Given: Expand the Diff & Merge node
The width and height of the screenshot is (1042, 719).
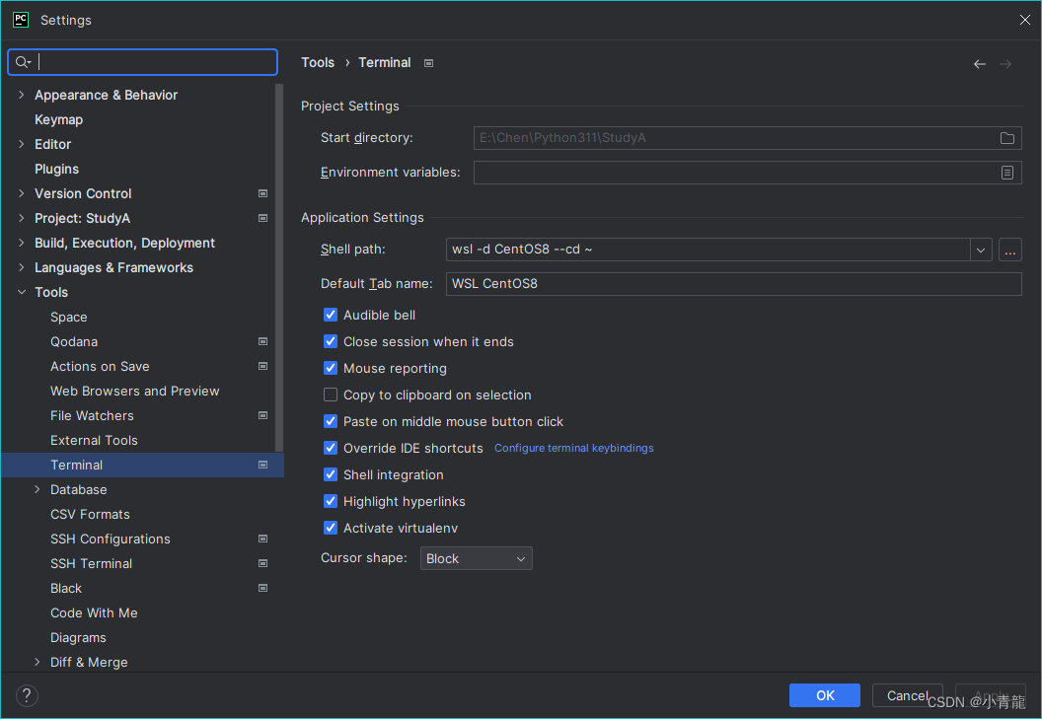Looking at the screenshot, I should point(37,662).
